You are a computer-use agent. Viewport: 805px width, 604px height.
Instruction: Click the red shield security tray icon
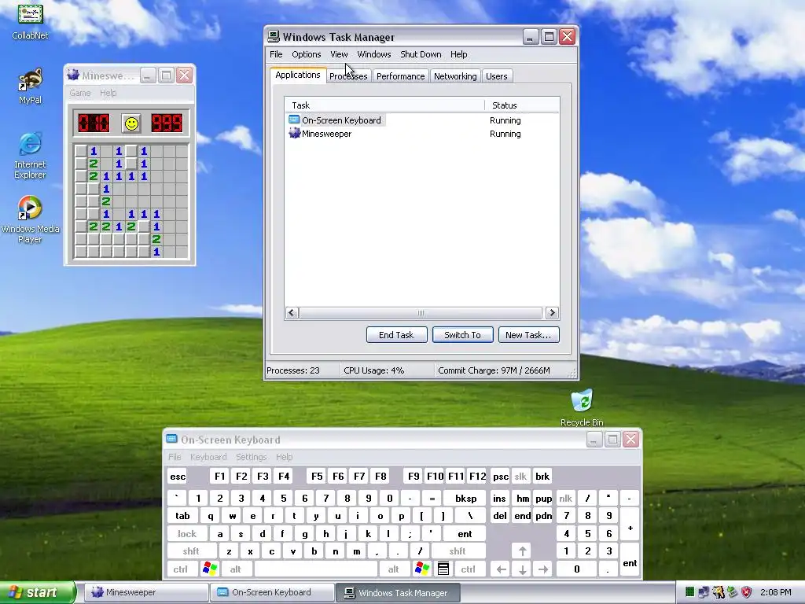tap(747, 592)
